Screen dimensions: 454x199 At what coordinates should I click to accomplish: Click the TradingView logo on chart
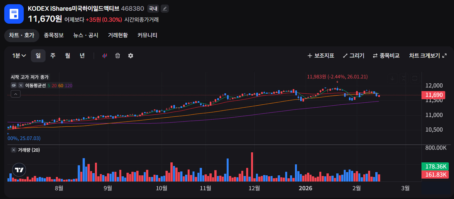click(x=19, y=170)
